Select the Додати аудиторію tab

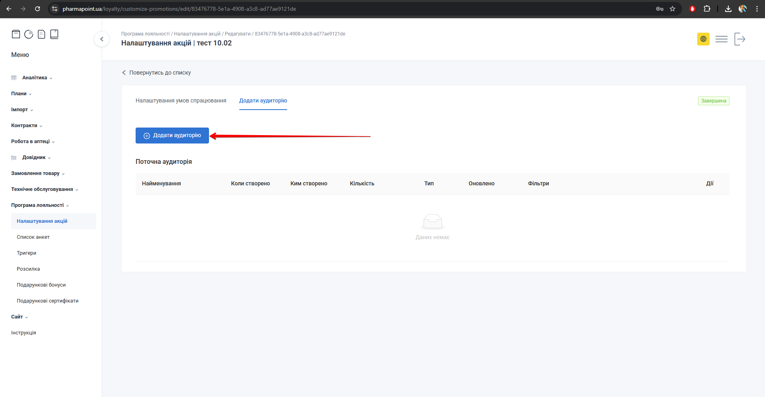(263, 101)
